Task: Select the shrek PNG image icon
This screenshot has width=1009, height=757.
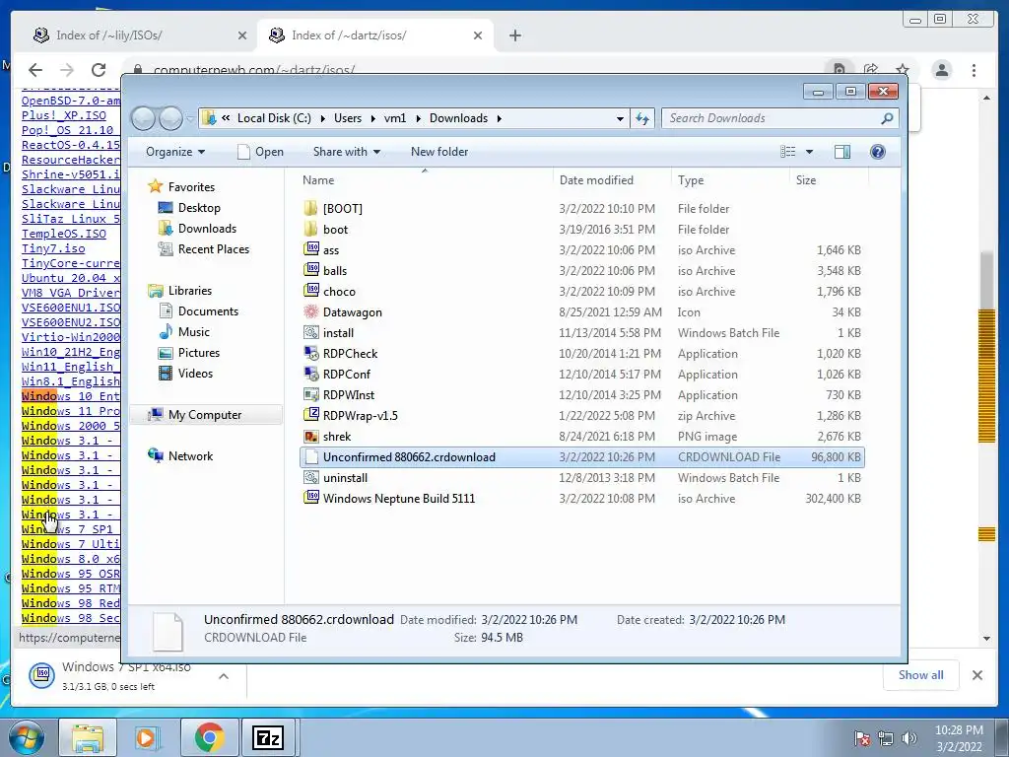Action: tap(311, 436)
